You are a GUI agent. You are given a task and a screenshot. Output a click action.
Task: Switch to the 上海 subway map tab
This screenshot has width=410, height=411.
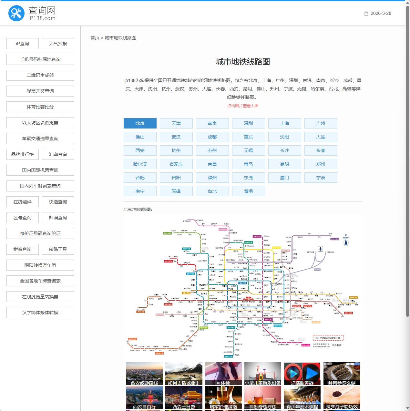point(284,123)
